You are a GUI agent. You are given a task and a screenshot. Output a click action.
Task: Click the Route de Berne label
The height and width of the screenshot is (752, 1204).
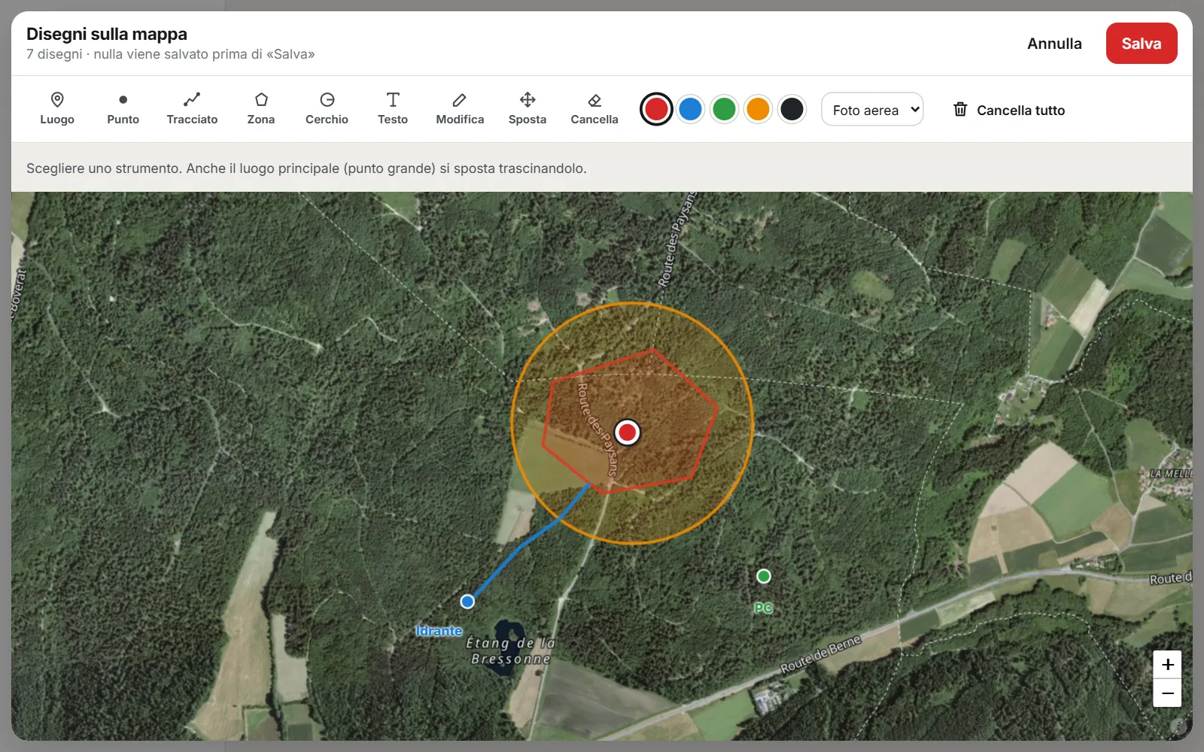tap(820, 655)
